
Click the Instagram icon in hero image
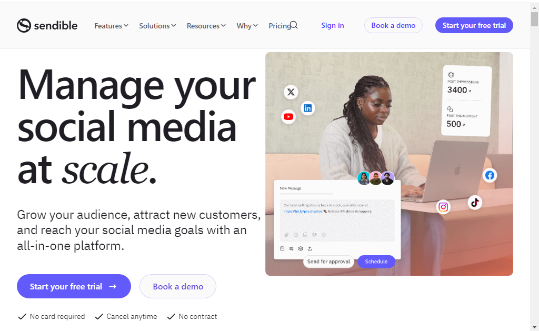coord(443,207)
